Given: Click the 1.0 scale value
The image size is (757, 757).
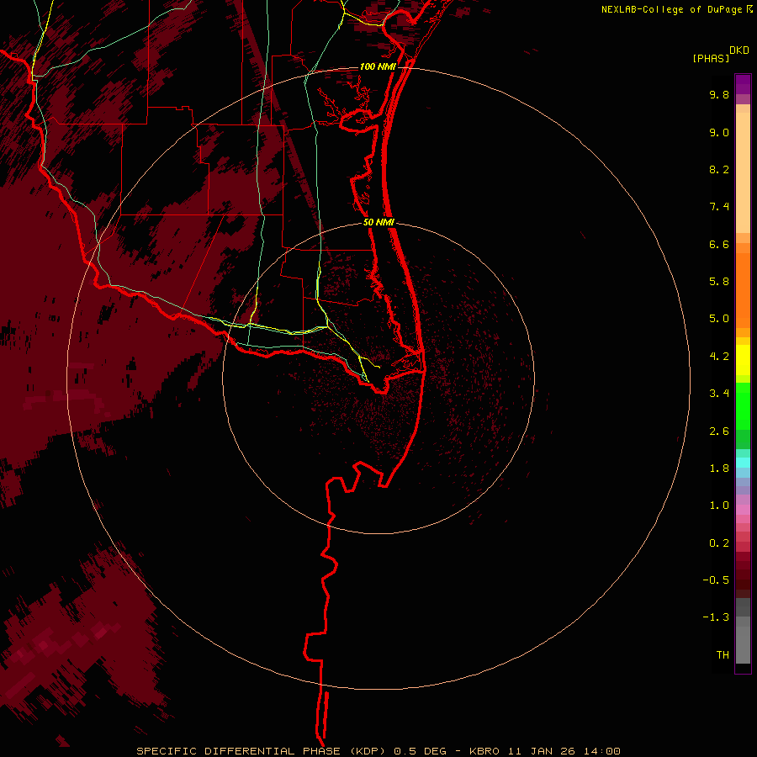Looking at the screenshot, I should [x=719, y=506].
